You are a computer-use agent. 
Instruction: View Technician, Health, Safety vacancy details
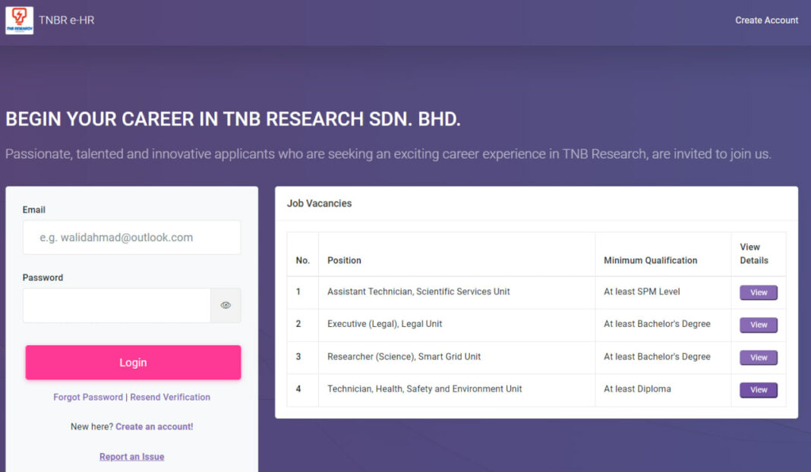tap(759, 390)
